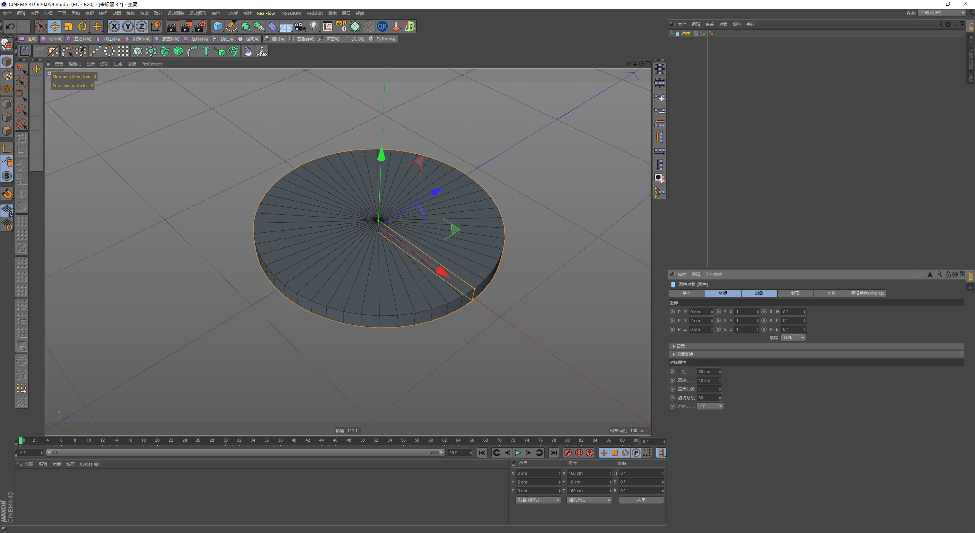Open the 方向 +Y direction dropdown
The image size is (975, 533).
coord(710,406)
